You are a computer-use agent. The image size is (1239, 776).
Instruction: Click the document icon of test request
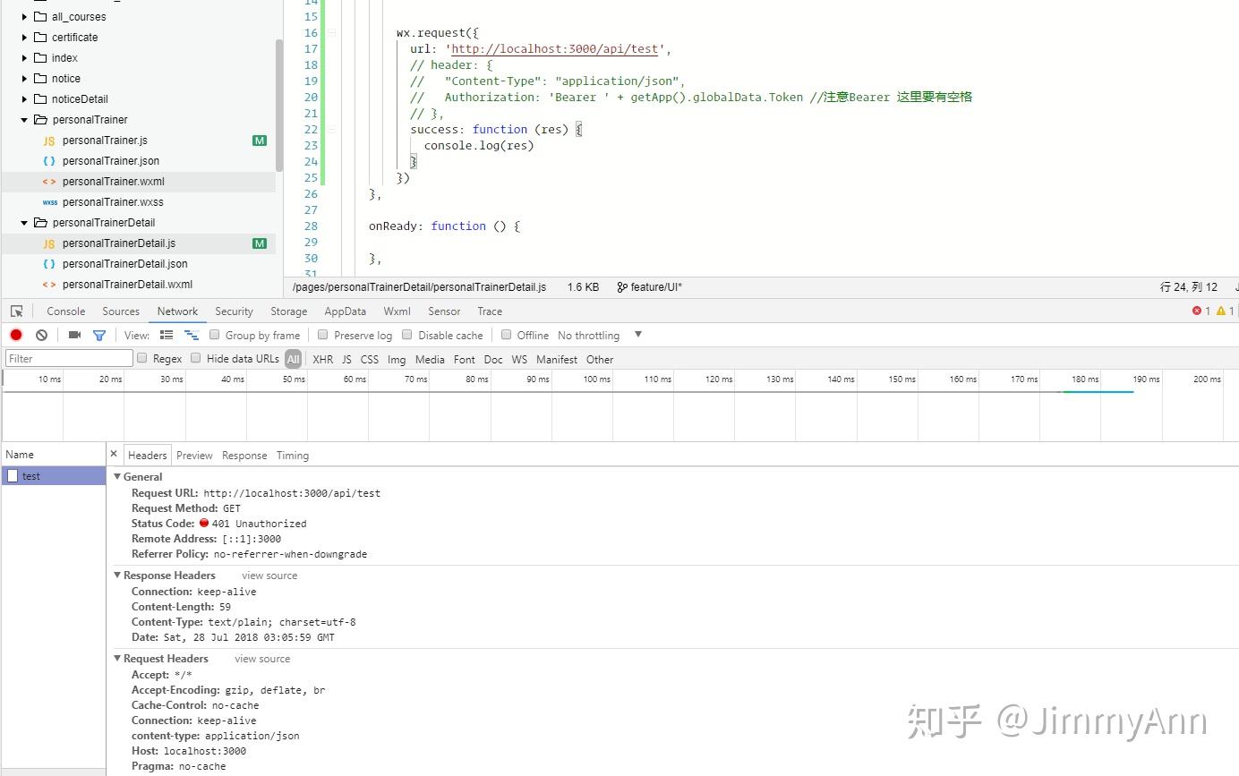13,476
